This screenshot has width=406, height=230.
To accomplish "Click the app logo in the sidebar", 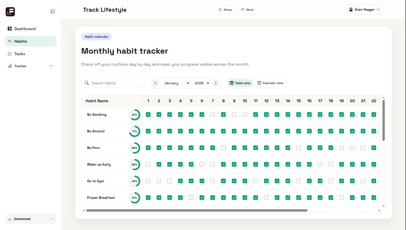I will tap(10, 12).
